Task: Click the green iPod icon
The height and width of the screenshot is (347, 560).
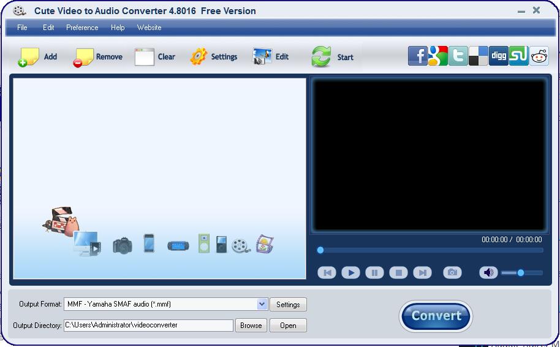Action: 204,243
